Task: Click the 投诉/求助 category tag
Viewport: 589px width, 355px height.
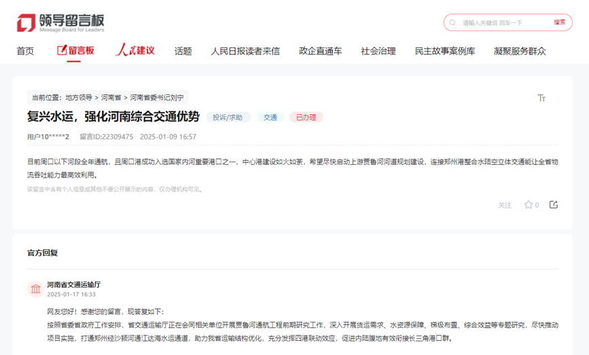Action: coord(228,117)
